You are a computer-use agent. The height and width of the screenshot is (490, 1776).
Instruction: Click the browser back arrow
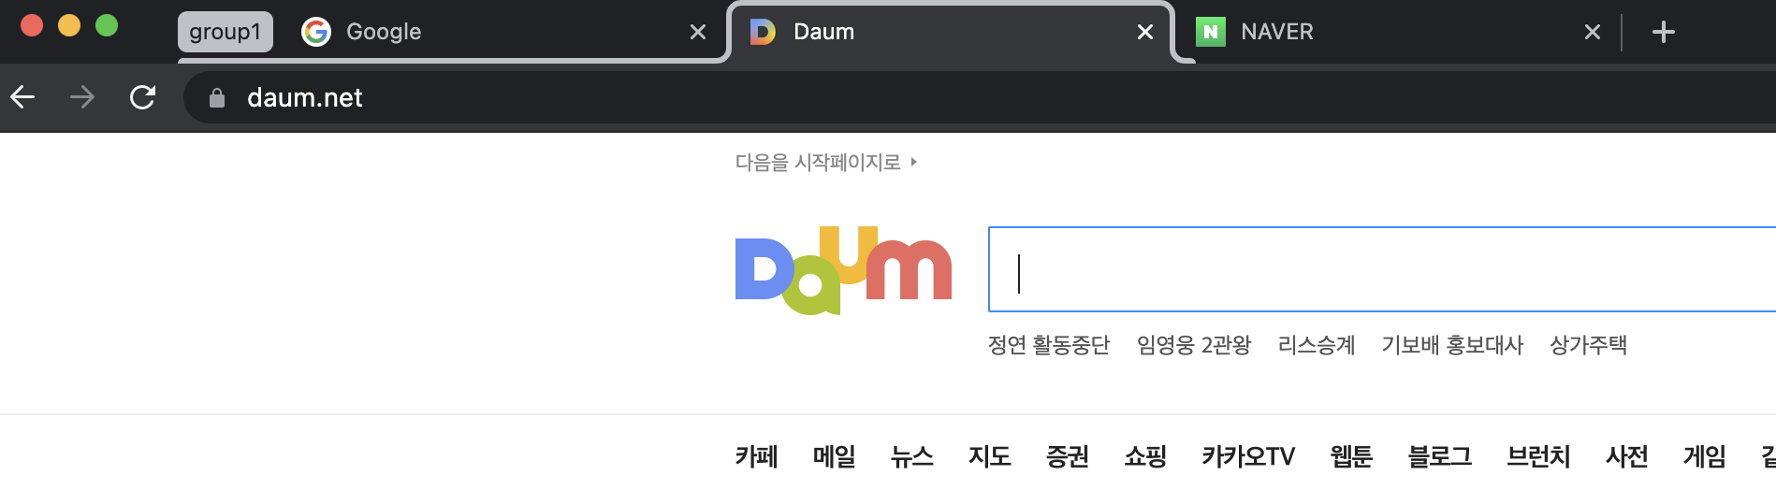click(x=22, y=96)
